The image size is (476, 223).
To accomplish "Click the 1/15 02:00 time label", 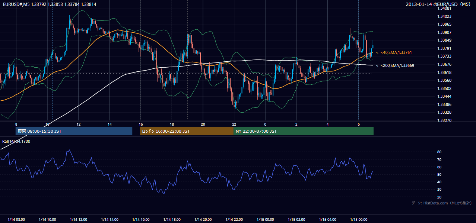I will (296, 220).
